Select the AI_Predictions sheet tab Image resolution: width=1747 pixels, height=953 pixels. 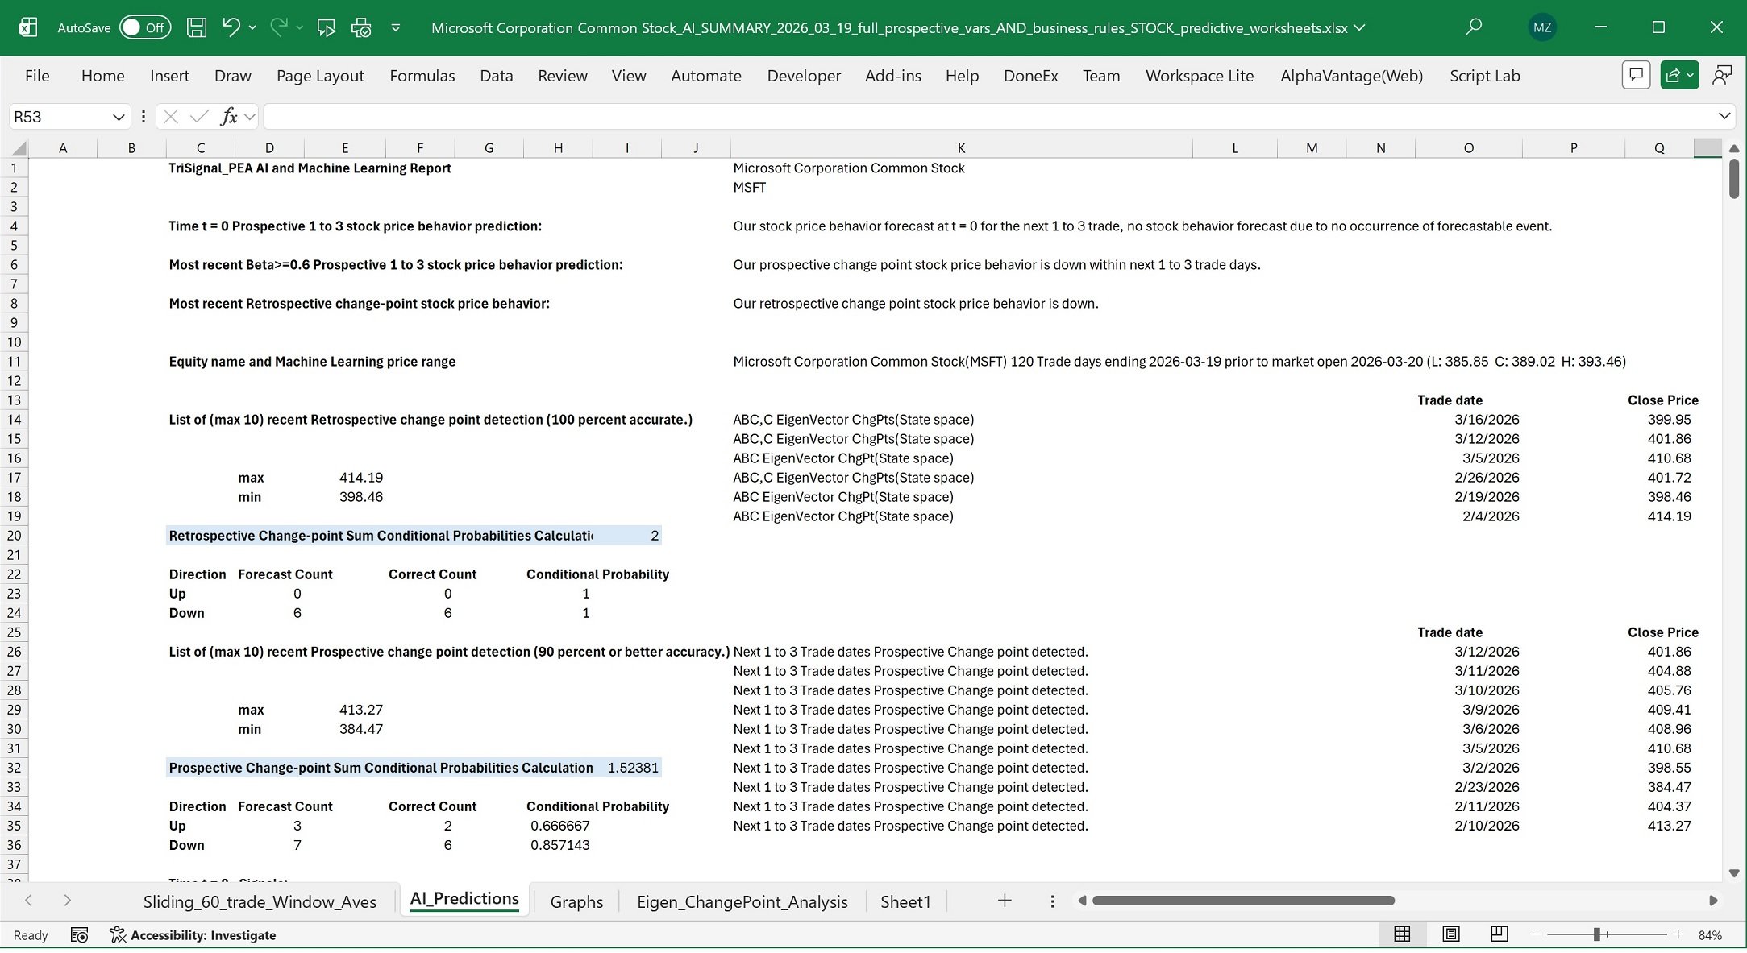click(464, 900)
